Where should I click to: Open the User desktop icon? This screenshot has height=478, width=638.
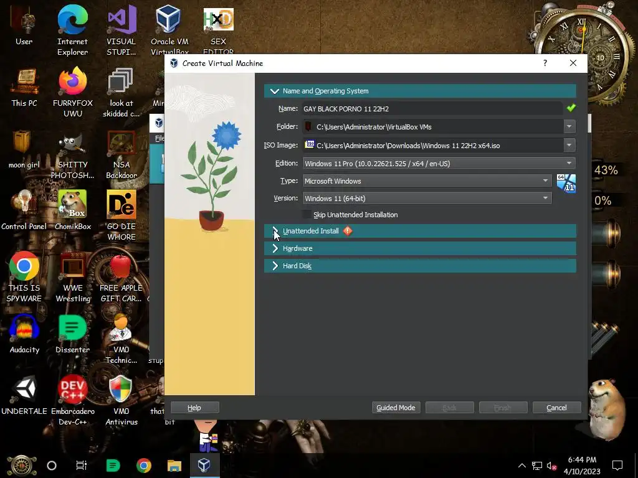pos(24,26)
